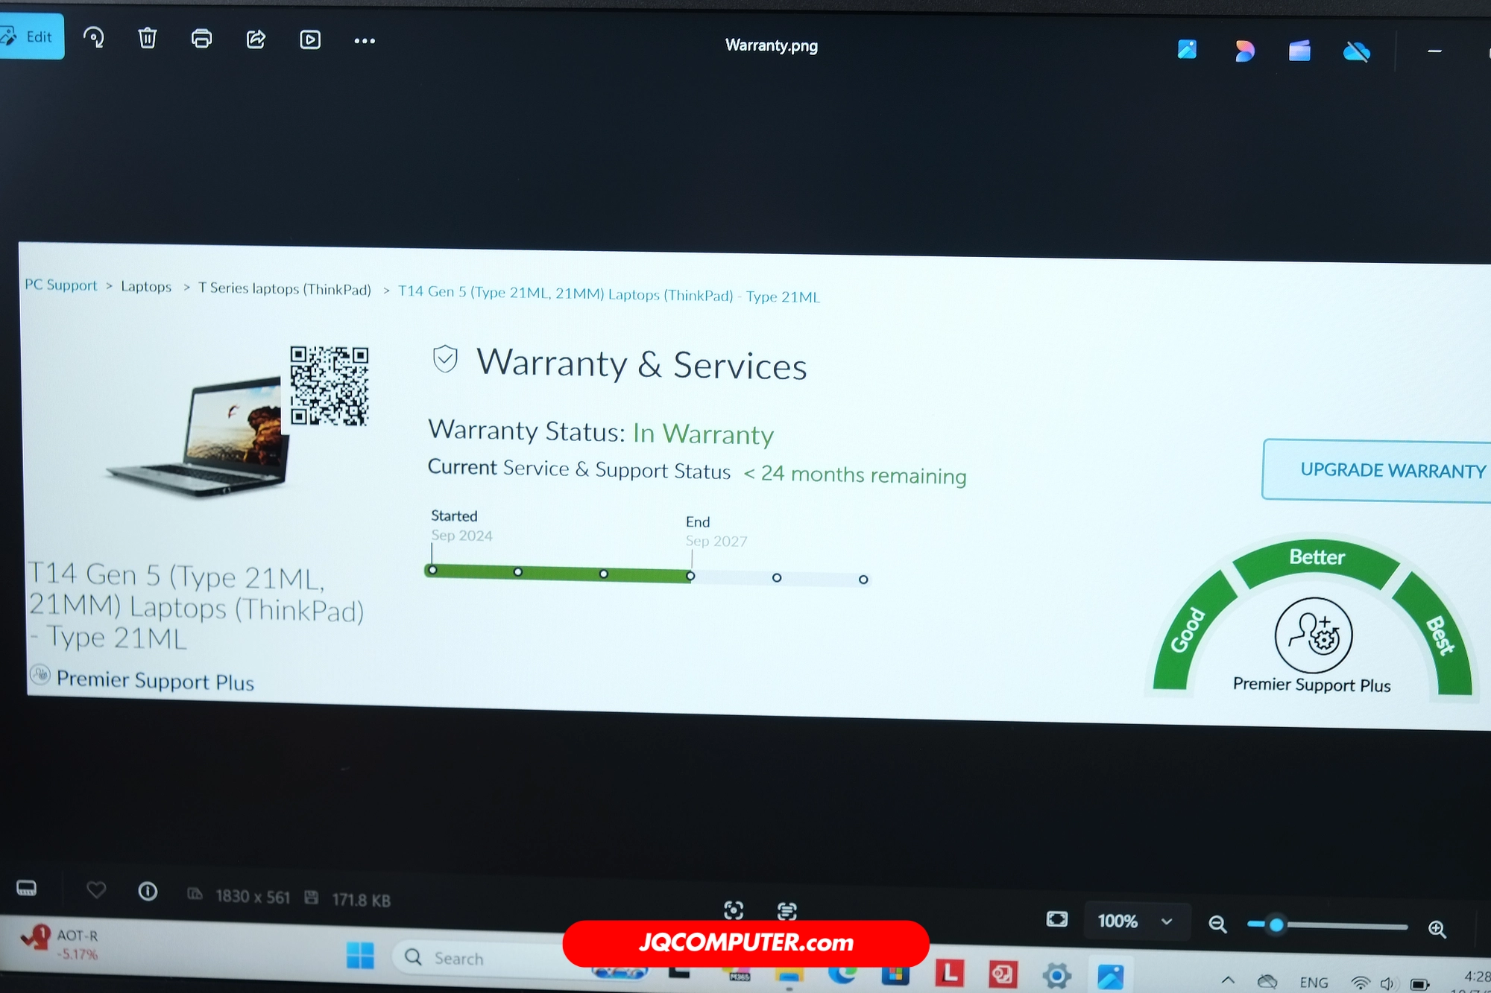Toggle favorite with the heart icon

tap(96, 889)
